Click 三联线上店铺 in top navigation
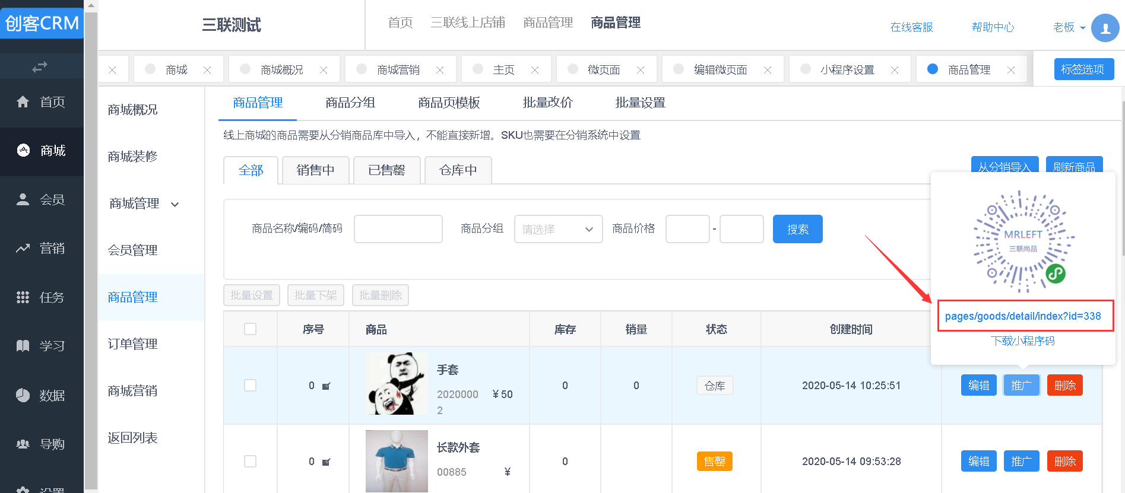 pos(468,23)
